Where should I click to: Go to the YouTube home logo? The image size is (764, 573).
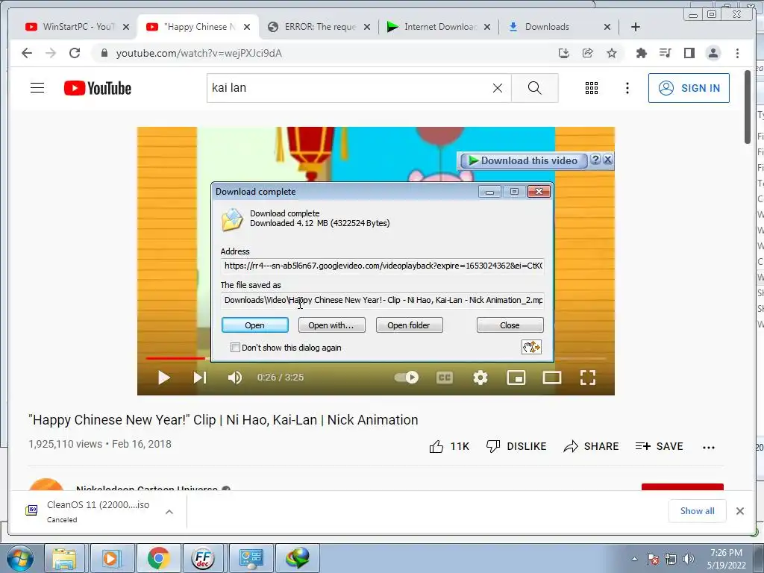tap(98, 88)
